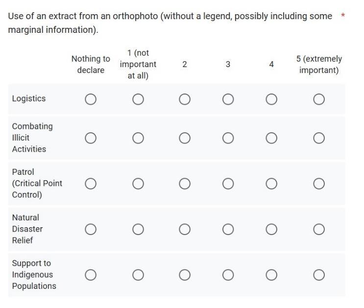Viewport: 364px width, 308px height.
Task: Choose 'Nothing to declare' for Combating Illicit Activities
Action: [91, 138]
